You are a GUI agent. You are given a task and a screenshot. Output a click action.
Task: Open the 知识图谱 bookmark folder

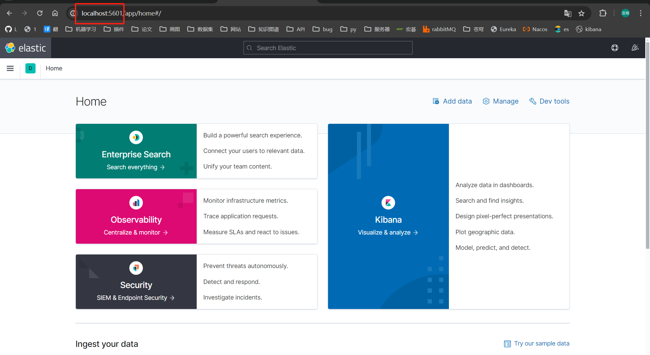tap(263, 29)
